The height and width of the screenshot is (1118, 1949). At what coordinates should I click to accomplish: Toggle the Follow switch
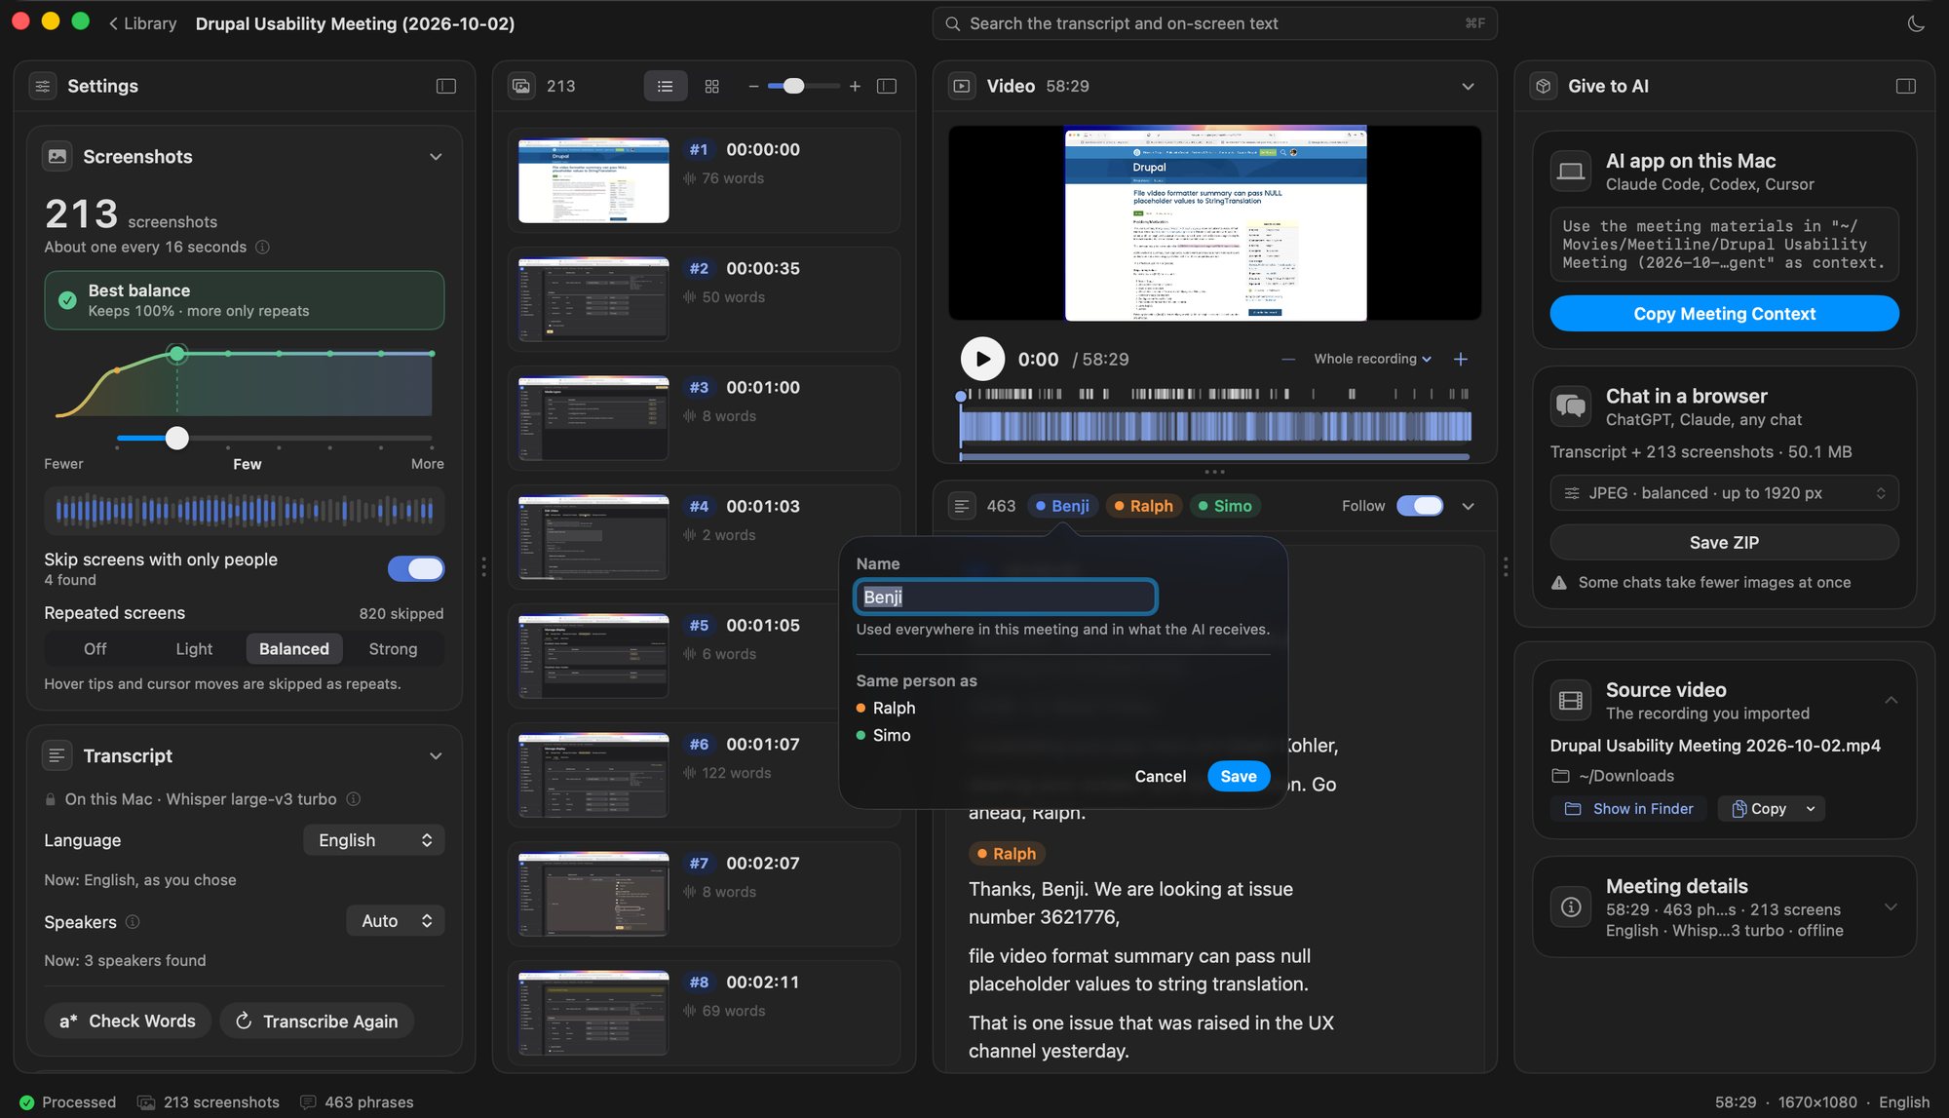[1420, 506]
